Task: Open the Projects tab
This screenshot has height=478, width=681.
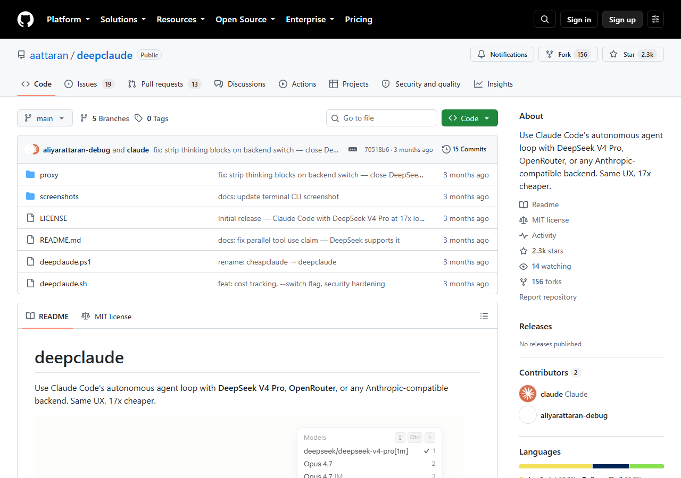Action: [349, 84]
